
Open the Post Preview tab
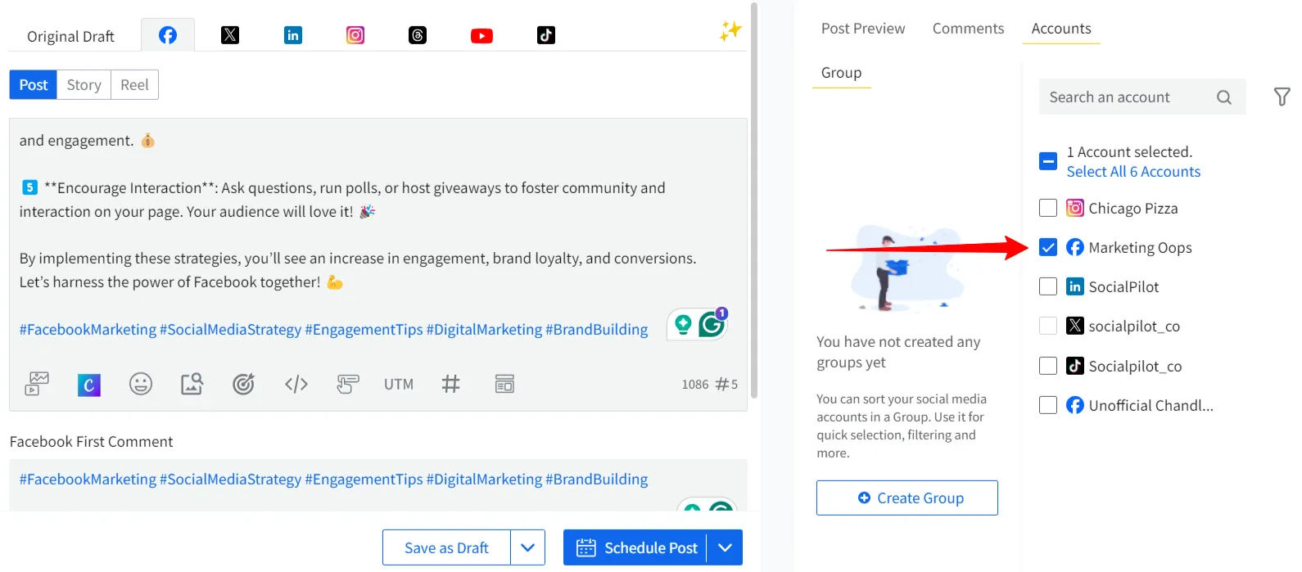pyautogui.click(x=863, y=29)
